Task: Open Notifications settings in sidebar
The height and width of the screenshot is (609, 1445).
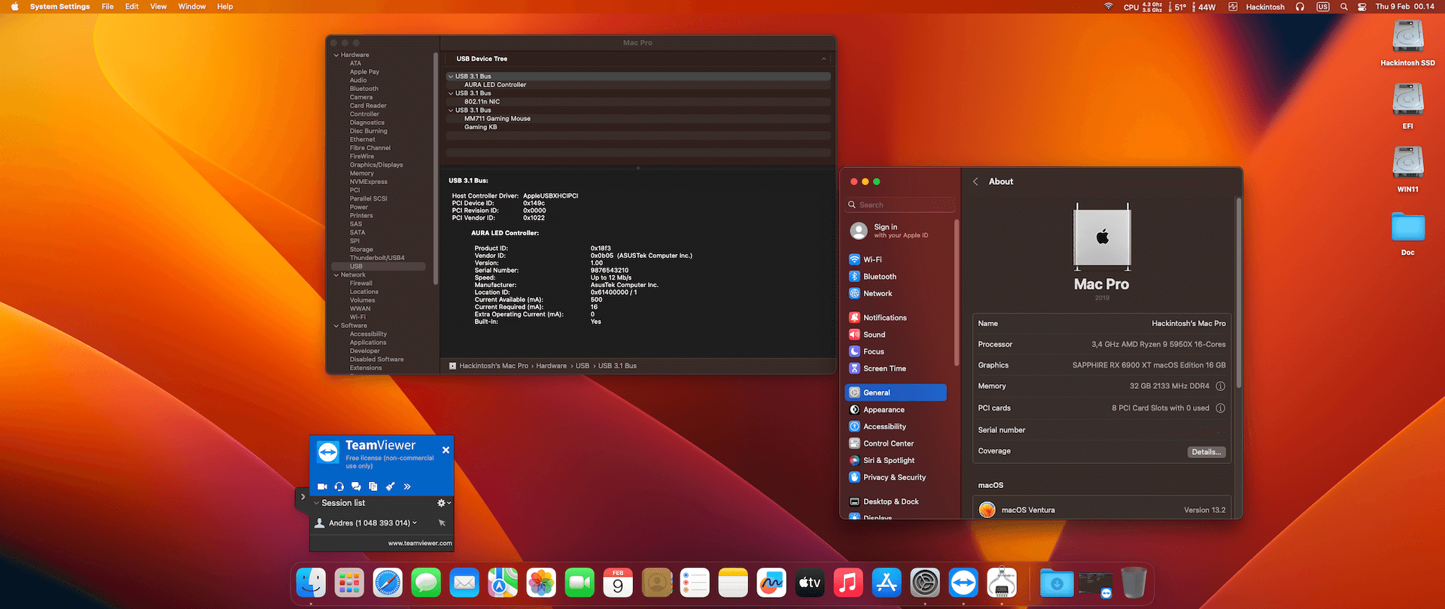Action: [x=896, y=317]
